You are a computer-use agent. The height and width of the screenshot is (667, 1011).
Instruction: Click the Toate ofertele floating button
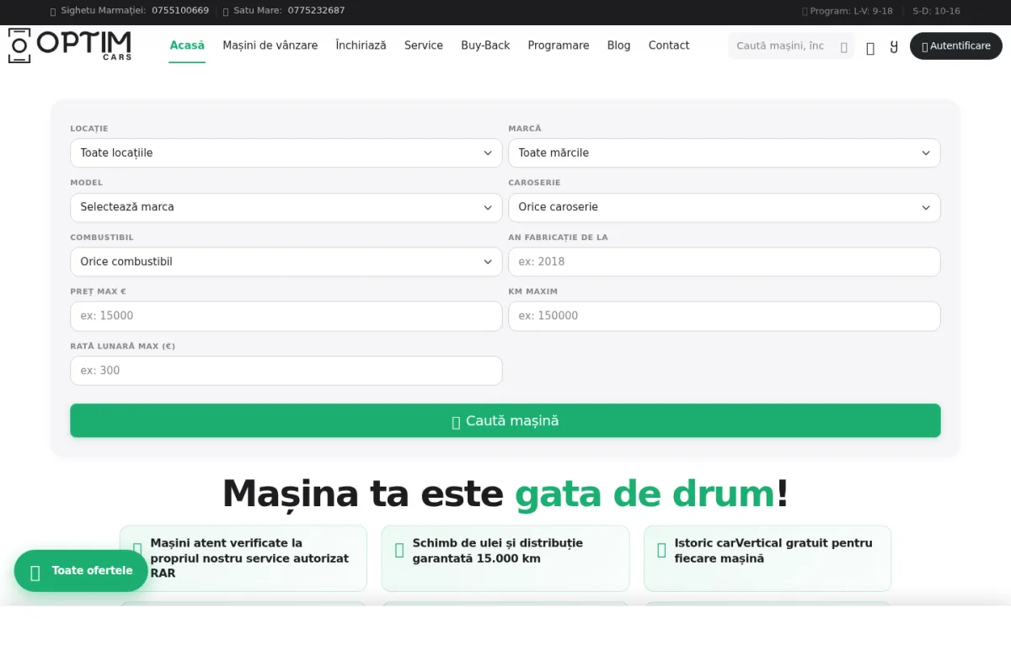coord(81,571)
